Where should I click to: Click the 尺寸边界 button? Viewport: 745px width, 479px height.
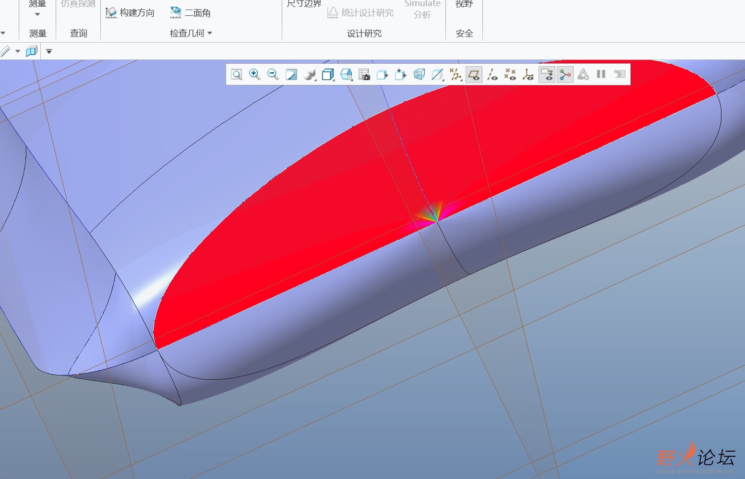pos(304,4)
